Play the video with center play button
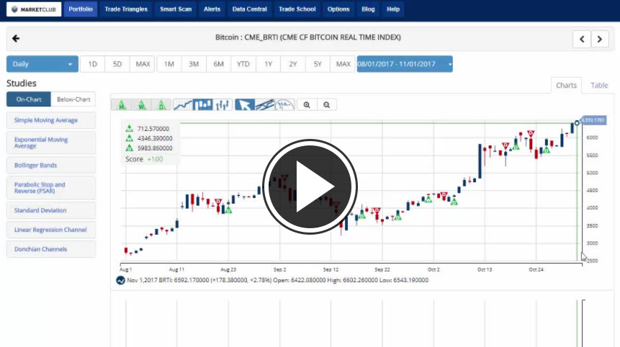The image size is (620, 347). 310,186
